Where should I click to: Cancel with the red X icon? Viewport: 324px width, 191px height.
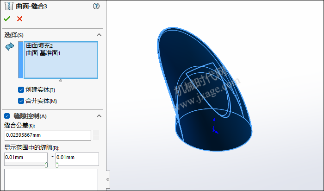coord(19,19)
